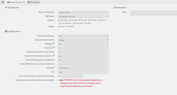Click the red warning triangle icon
Screen dimensions: 177x95
61,80
